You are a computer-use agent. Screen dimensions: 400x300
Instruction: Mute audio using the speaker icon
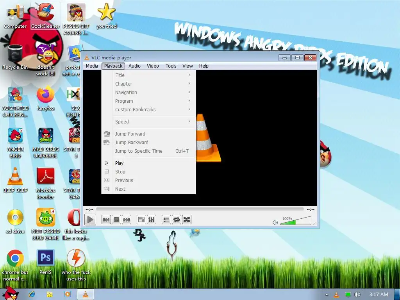click(275, 222)
